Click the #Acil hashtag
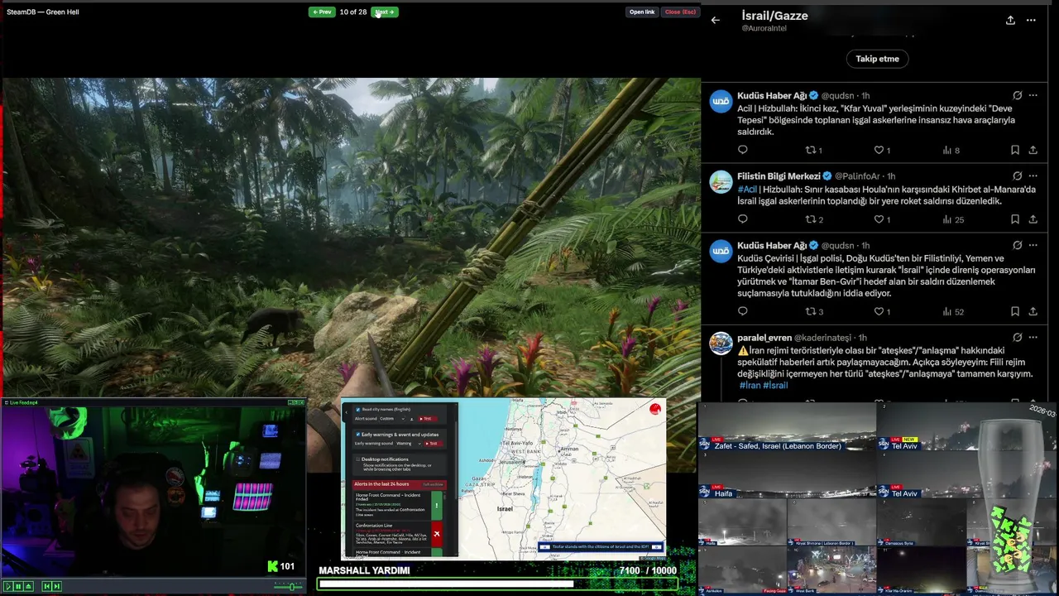 [x=747, y=189]
